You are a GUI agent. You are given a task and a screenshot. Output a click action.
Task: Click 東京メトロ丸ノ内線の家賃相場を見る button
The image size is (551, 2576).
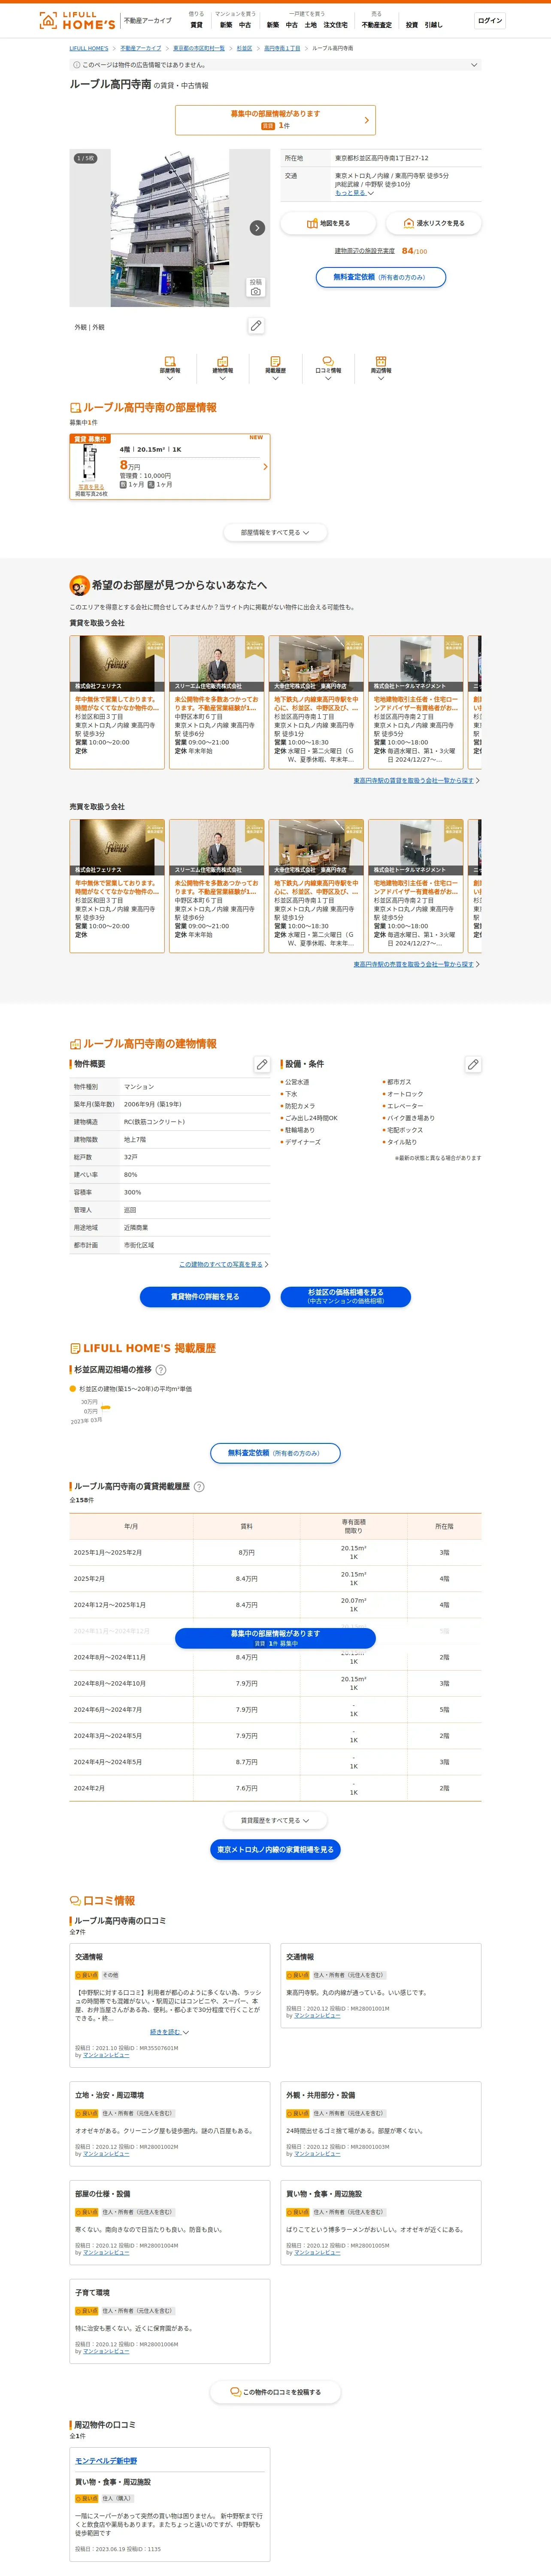coord(275,1850)
